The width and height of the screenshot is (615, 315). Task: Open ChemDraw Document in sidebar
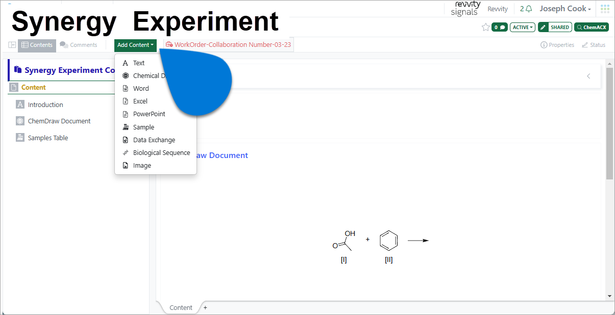coord(59,121)
